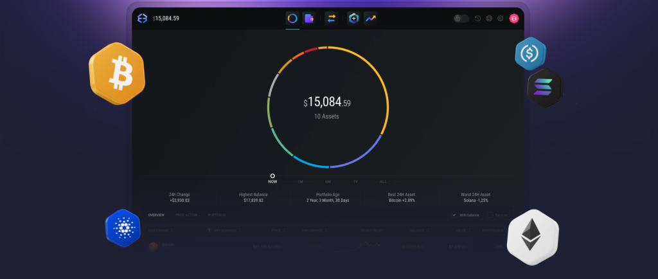Image resolution: width=658 pixels, height=279 pixels.
Task: Click the Bitcoin asset name in table
Action: click(168, 244)
